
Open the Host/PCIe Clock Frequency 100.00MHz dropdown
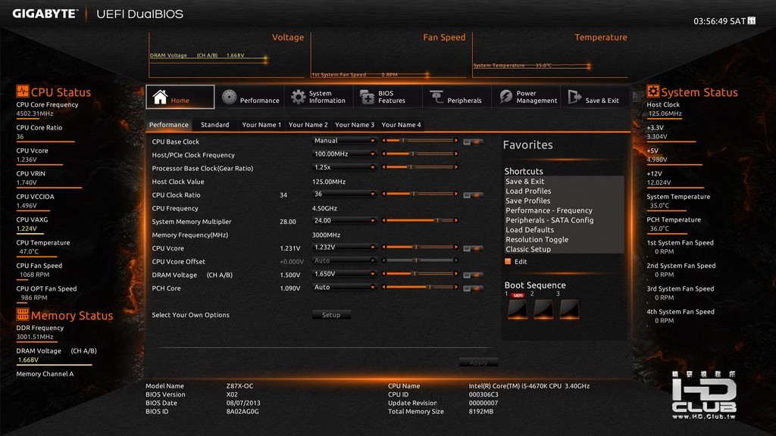click(344, 154)
